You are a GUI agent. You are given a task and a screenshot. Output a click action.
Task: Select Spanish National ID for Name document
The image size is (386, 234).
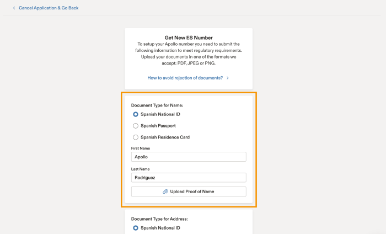[x=136, y=114]
